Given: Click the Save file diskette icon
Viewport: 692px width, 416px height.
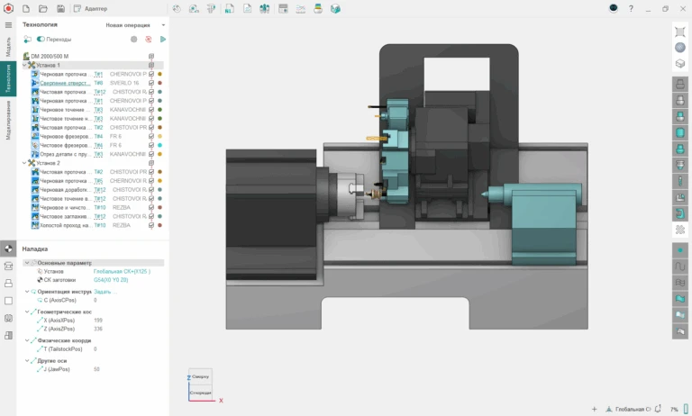Looking at the screenshot, I should (60, 8).
